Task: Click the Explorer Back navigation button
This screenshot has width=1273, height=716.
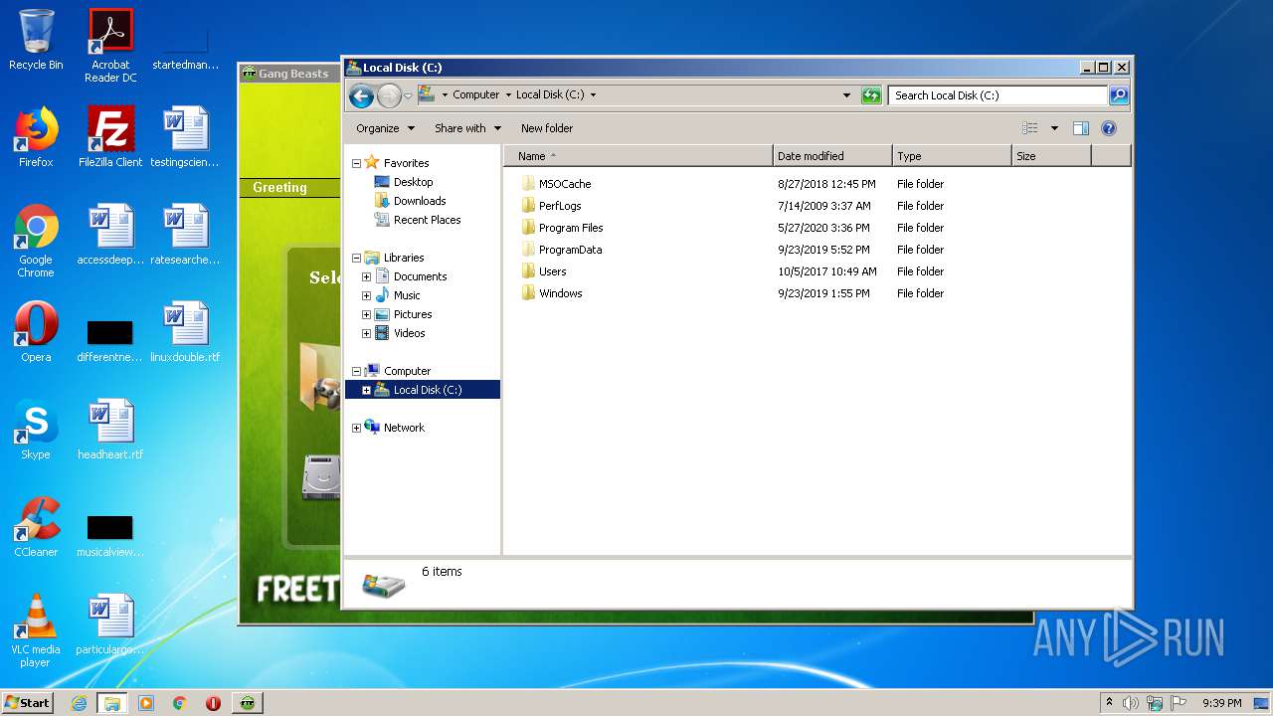Action: pyautogui.click(x=362, y=95)
